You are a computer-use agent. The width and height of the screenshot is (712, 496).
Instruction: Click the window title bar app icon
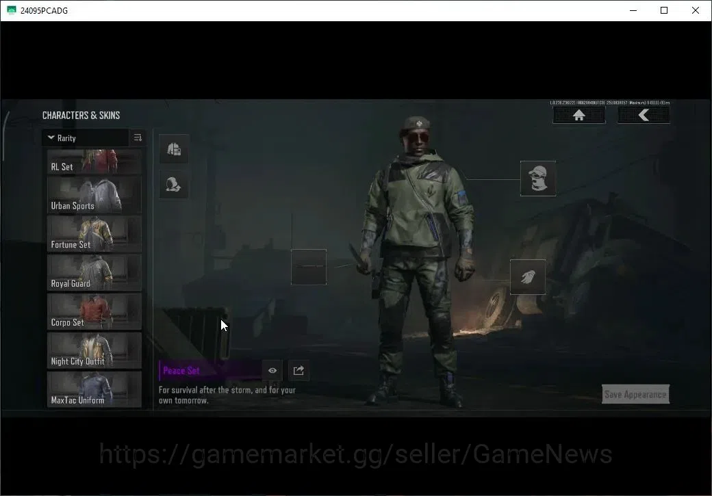pyautogui.click(x=12, y=10)
